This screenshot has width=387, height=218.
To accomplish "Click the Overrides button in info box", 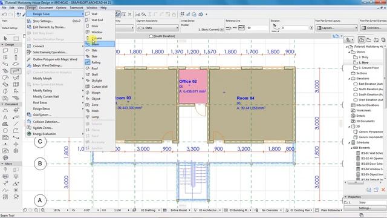I will 374,28.
